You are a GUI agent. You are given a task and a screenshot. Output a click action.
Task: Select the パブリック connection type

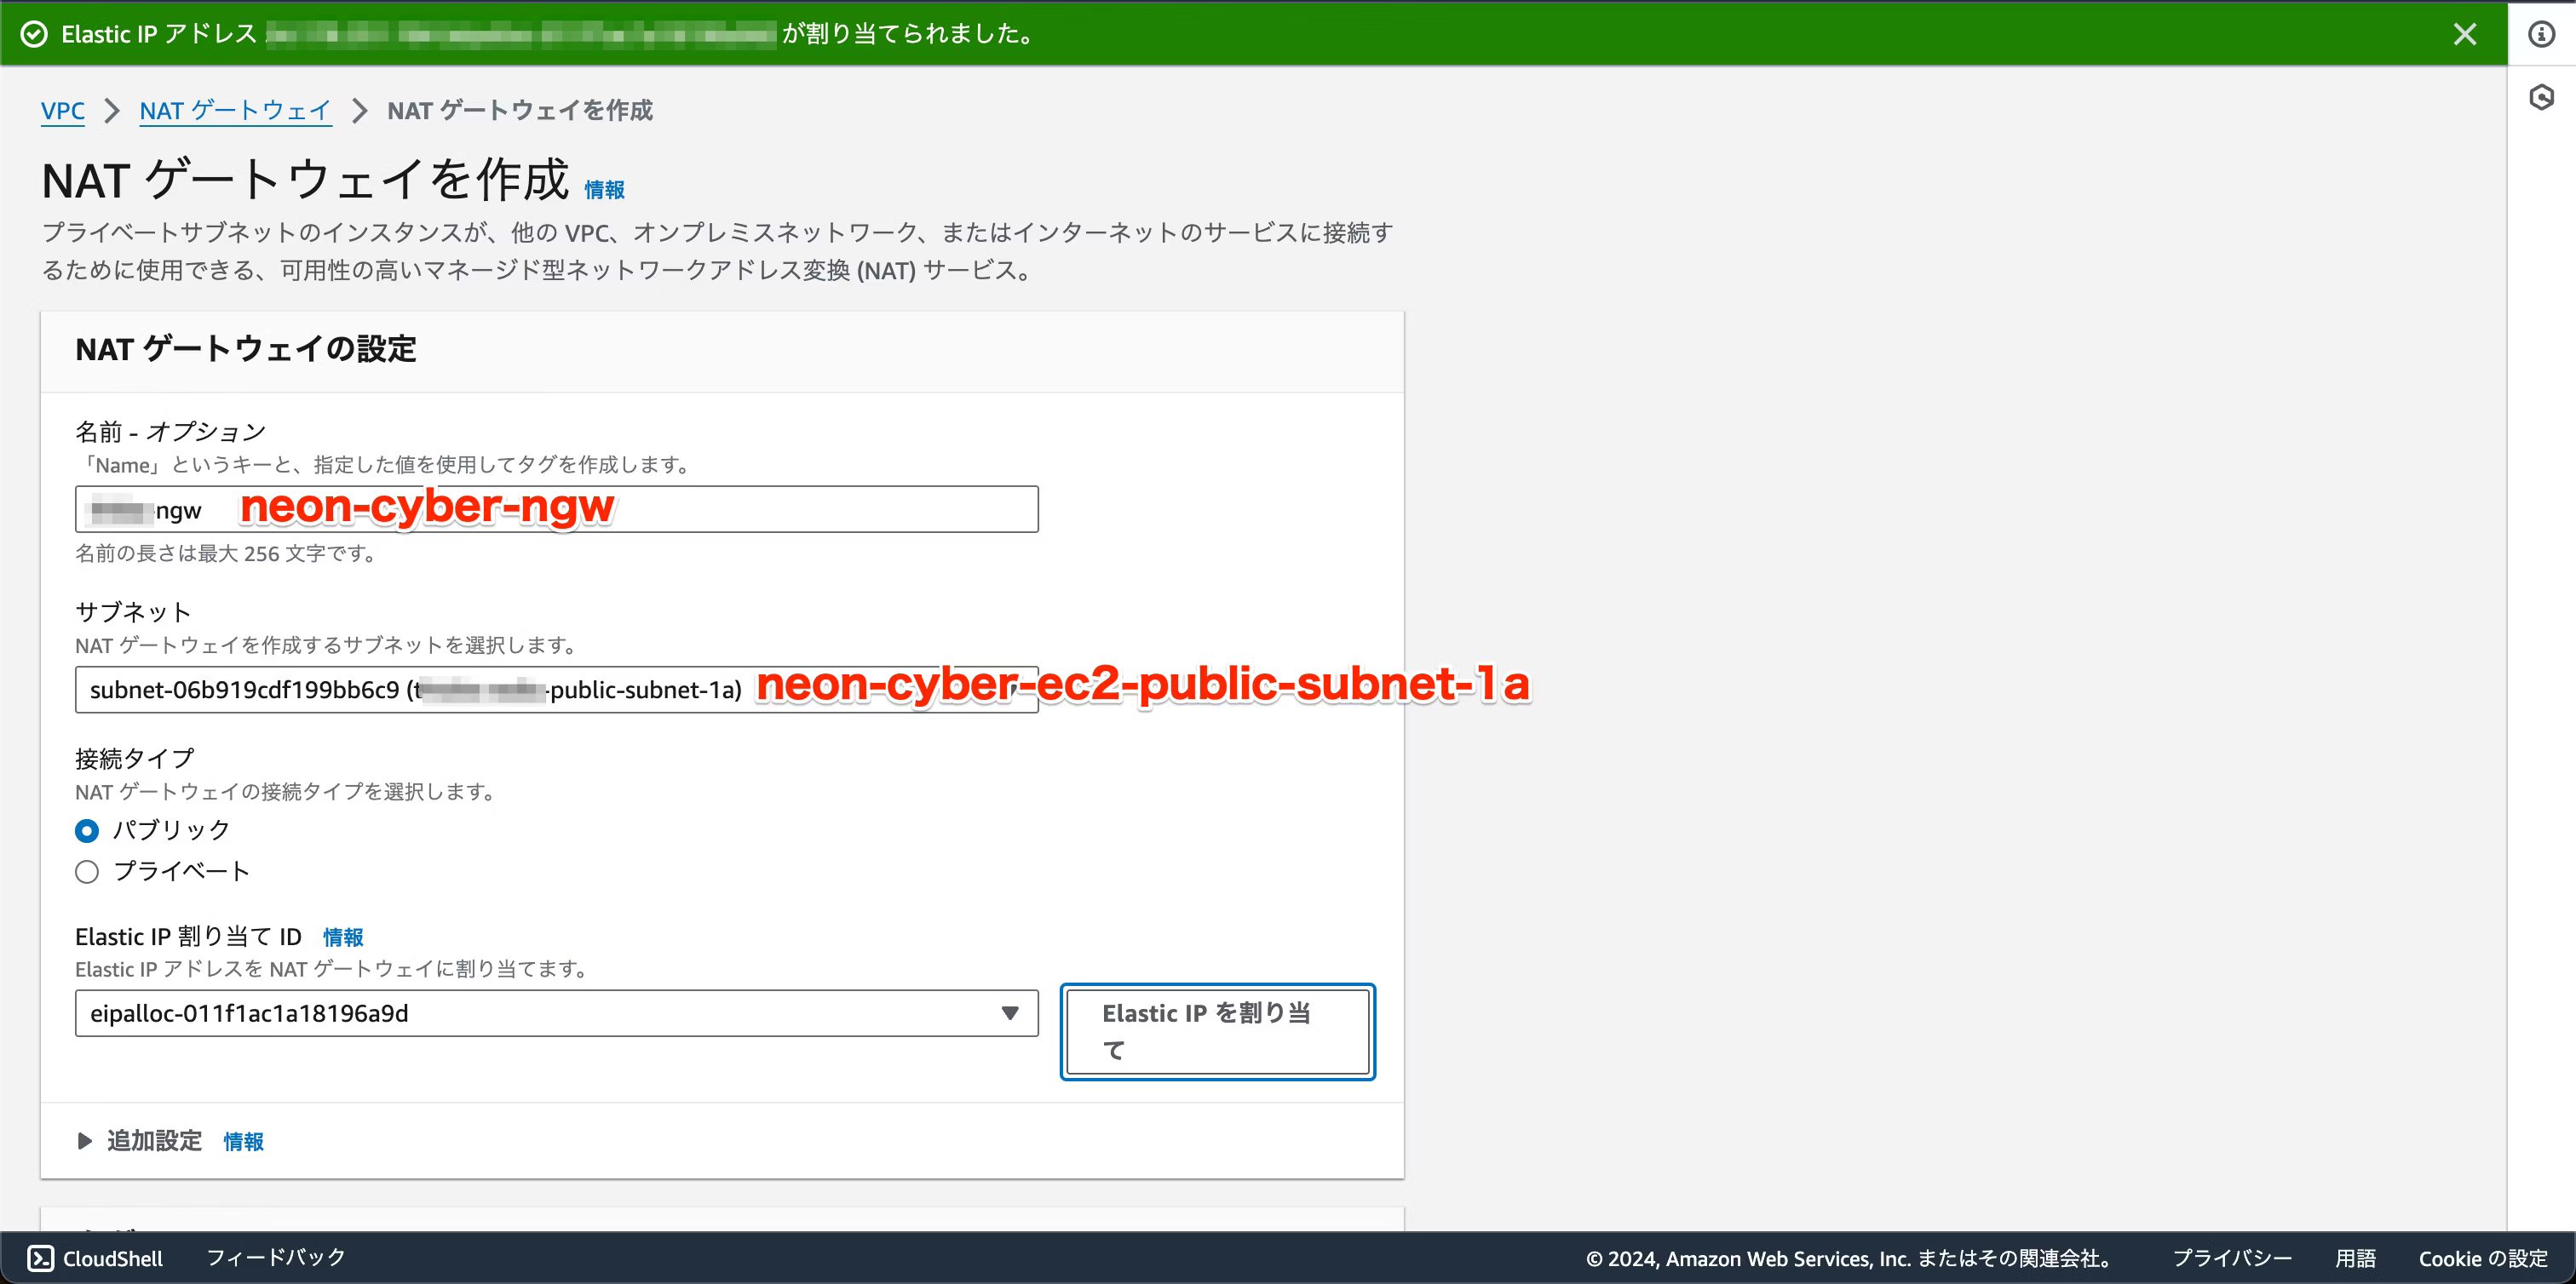pyautogui.click(x=87, y=830)
